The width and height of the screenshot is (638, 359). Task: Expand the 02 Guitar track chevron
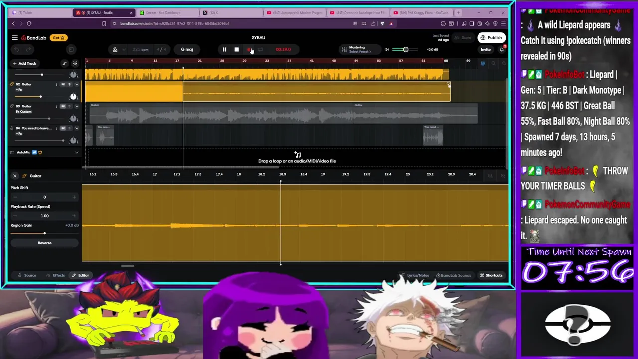click(x=76, y=84)
